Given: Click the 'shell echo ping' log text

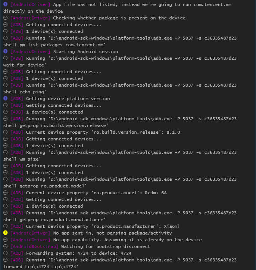Looking at the screenshot, I should pyautogui.click(x=25, y=92).
